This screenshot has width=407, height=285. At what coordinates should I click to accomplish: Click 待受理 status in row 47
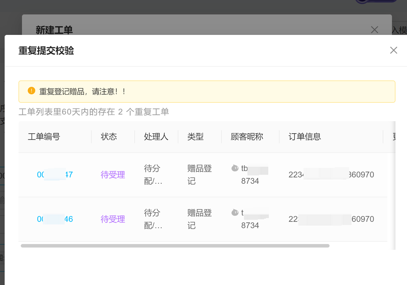point(113,175)
